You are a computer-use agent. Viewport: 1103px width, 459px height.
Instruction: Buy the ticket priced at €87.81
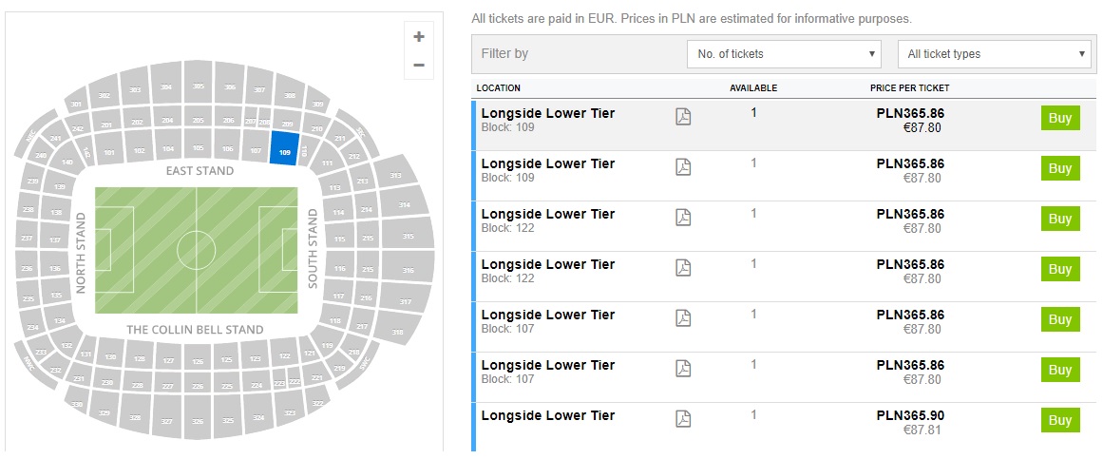point(1060,420)
